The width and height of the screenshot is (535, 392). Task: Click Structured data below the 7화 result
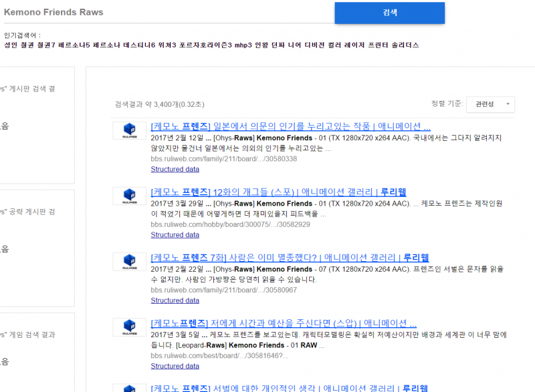tap(175, 300)
